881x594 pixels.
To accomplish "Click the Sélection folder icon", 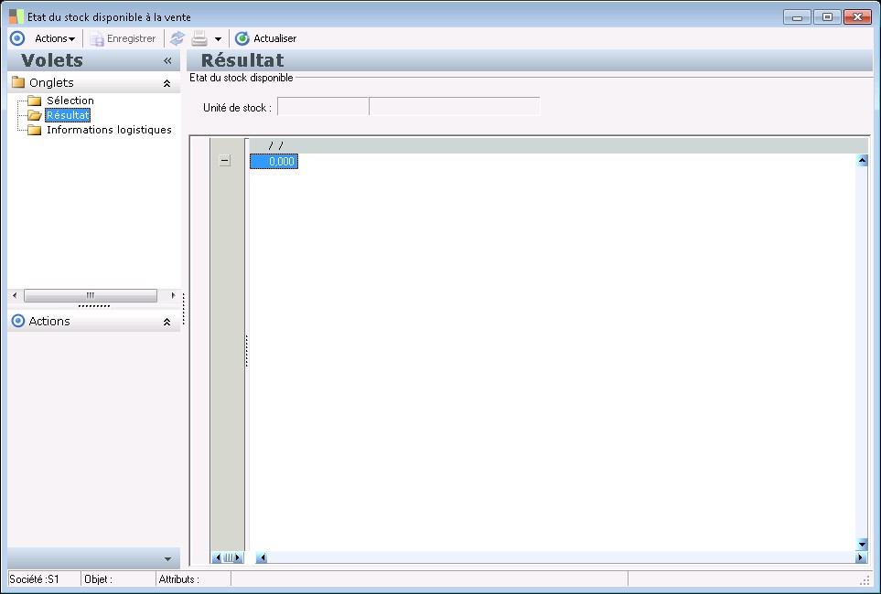I will pyautogui.click(x=35, y=101).
